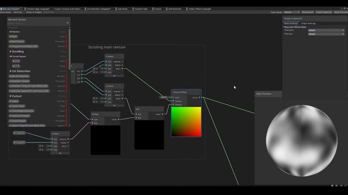Select the Tiling And Offset node title
Viewport: 348px width, 195px height.
[x=180, y=92]
